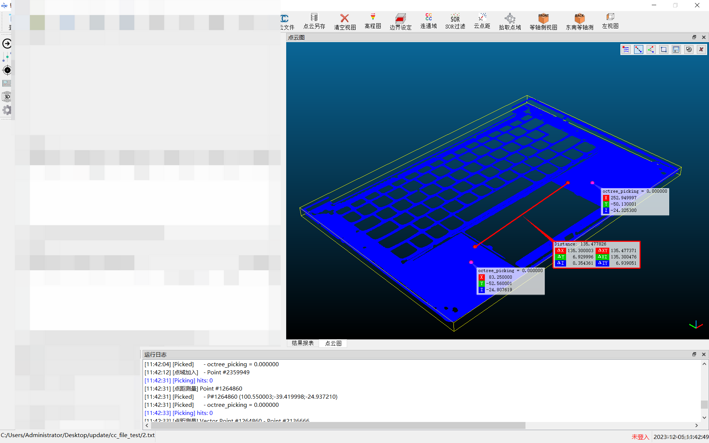Float the 运行日志 log panel
The height and width of the screenshot is (443, 709).
pos(694,354)
